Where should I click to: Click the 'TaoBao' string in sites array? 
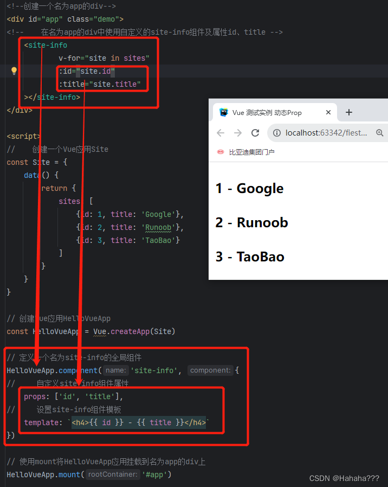(x=158, y=240)
